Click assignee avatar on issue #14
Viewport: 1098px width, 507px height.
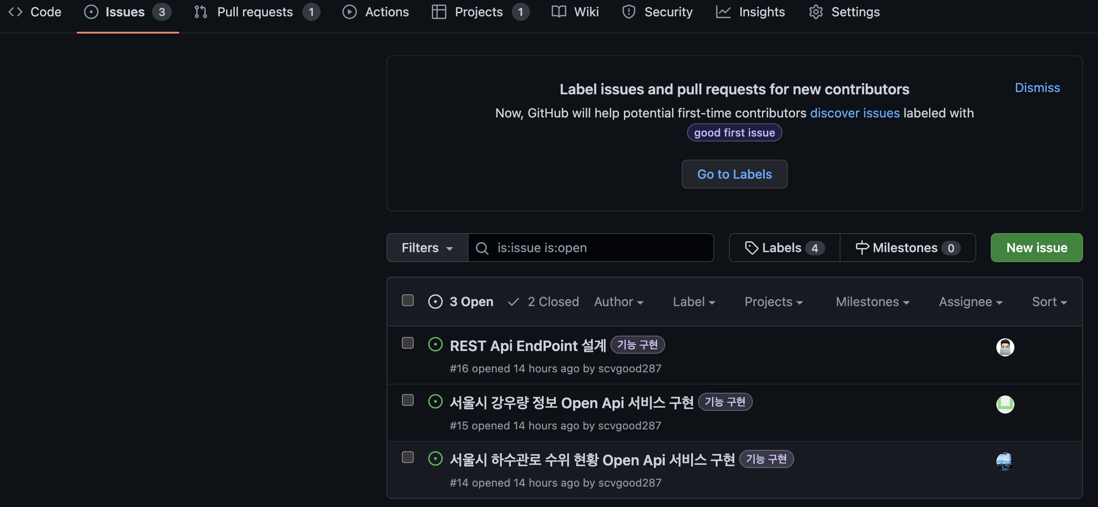coord(1005,462)
